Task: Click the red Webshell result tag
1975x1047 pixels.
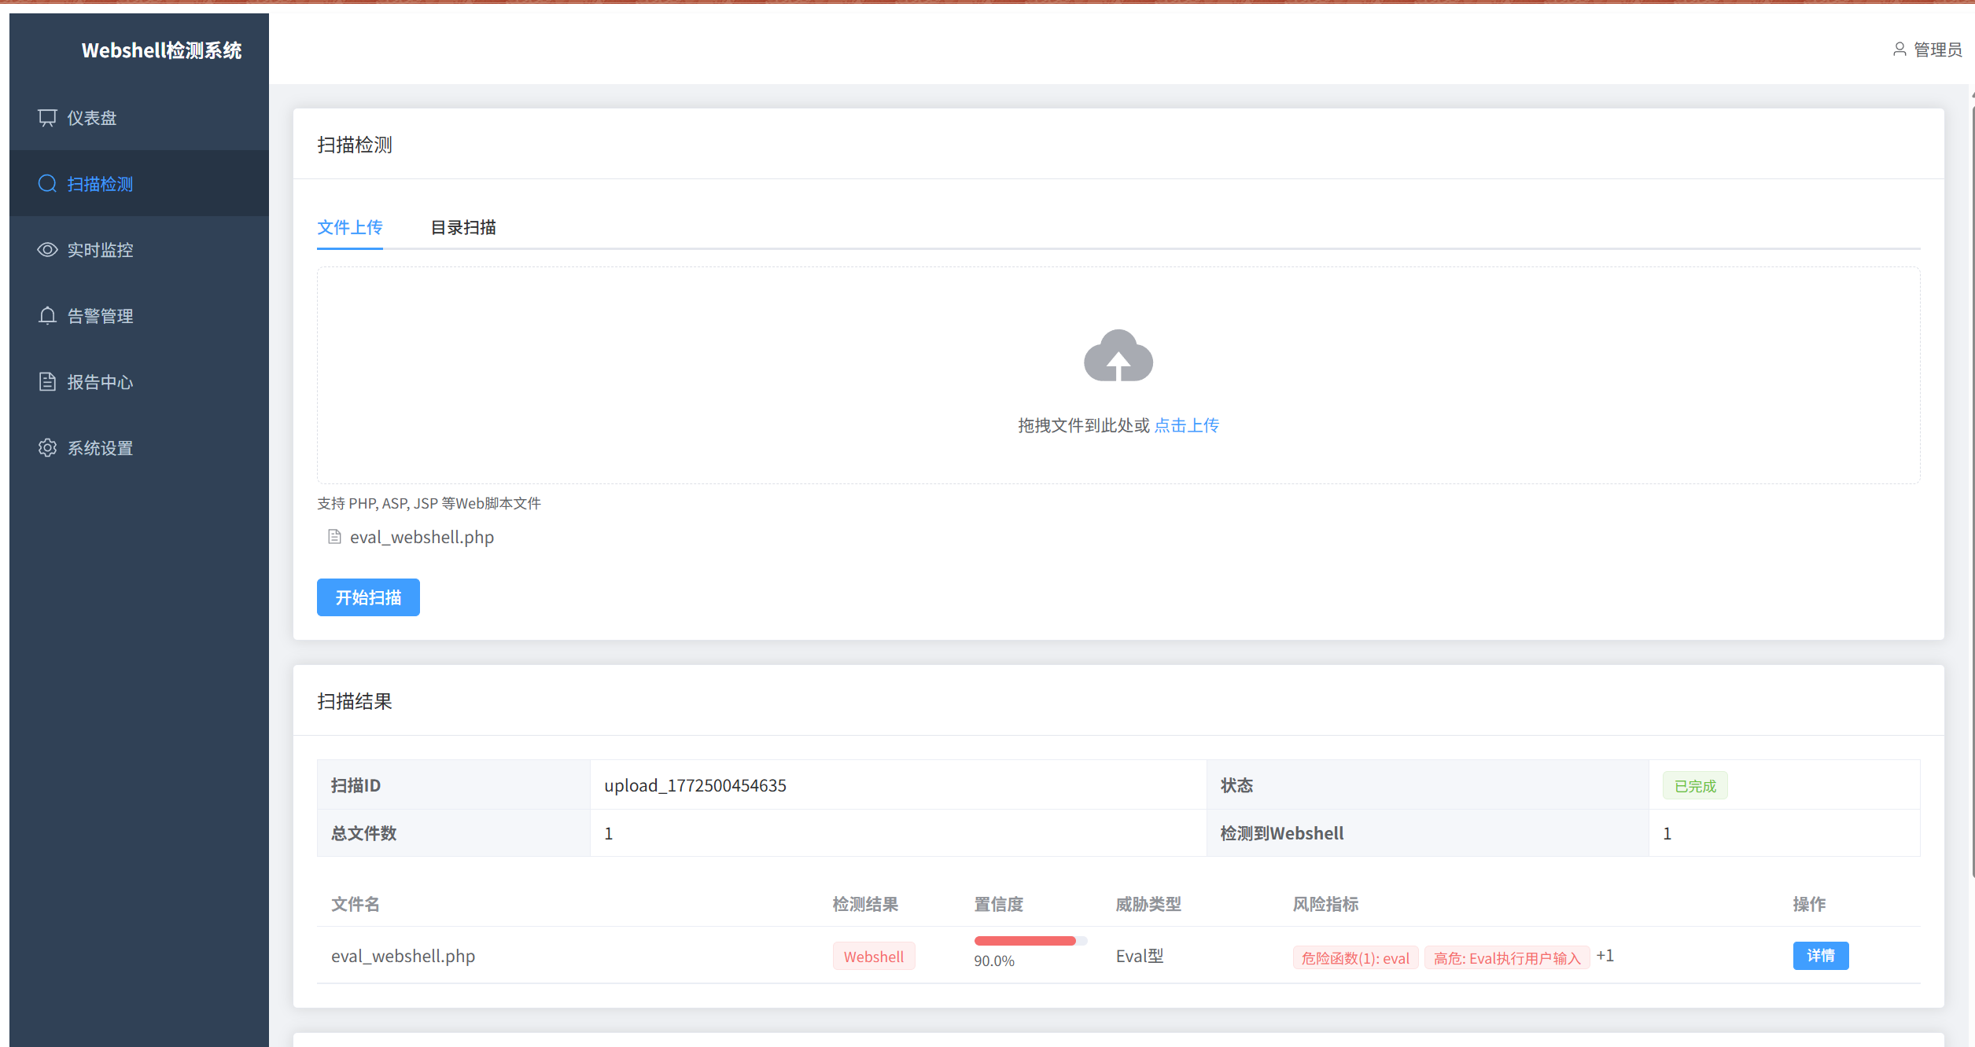Action: 873,957
